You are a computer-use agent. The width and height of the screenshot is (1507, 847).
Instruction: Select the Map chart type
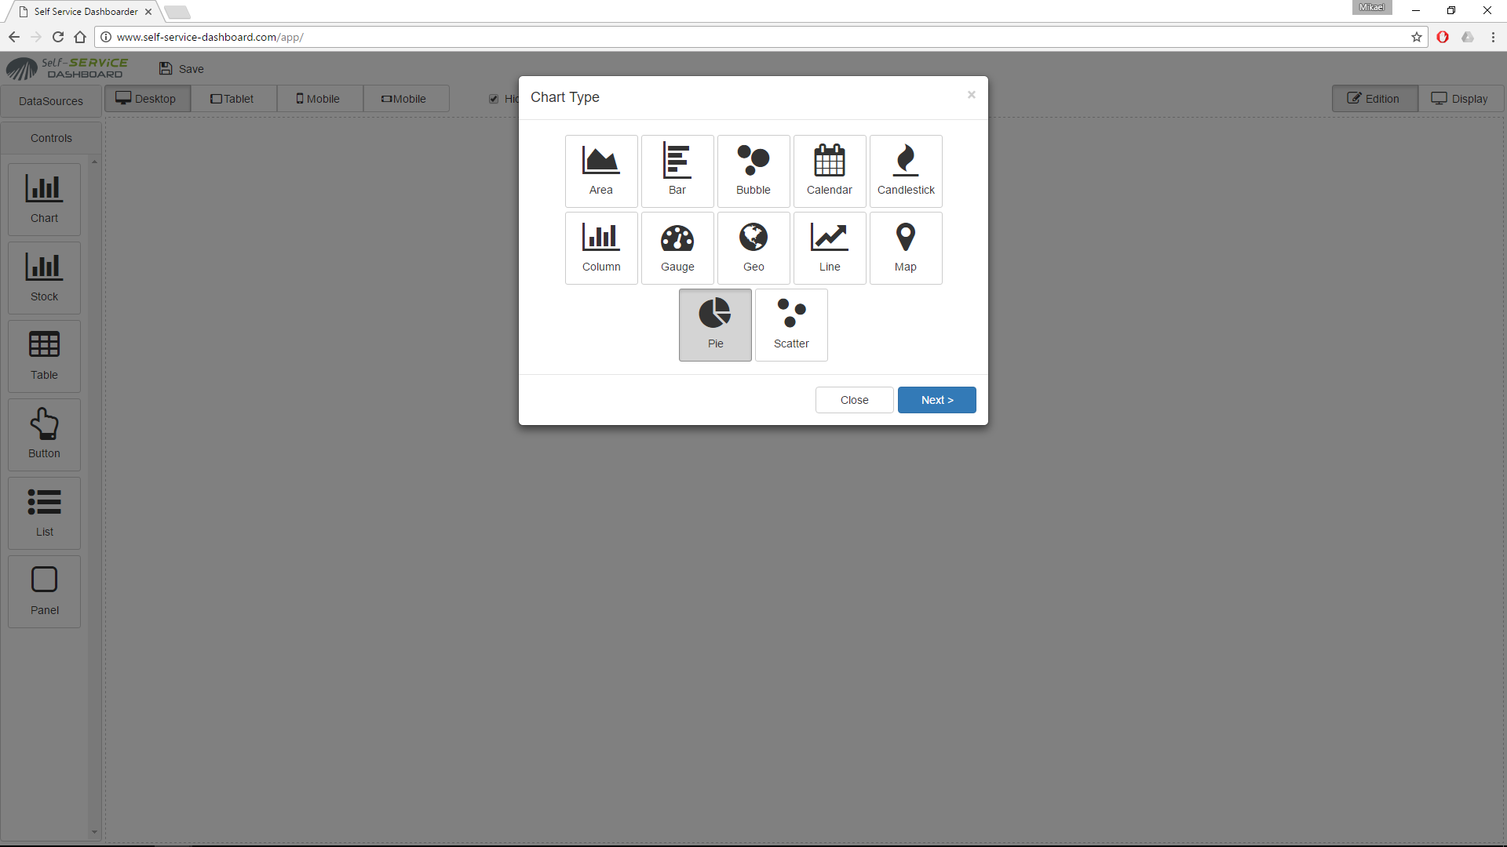pyautogui.click(x=905, y=247)
